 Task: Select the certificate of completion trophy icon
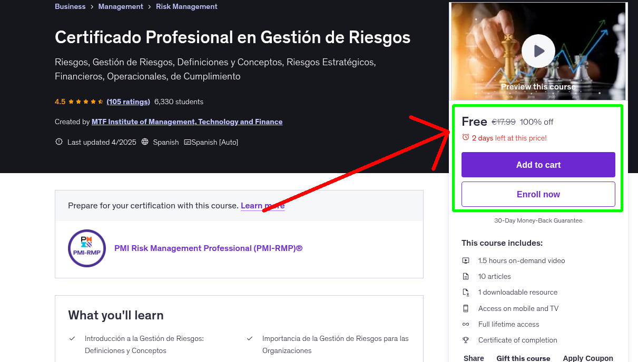point(466,340)
